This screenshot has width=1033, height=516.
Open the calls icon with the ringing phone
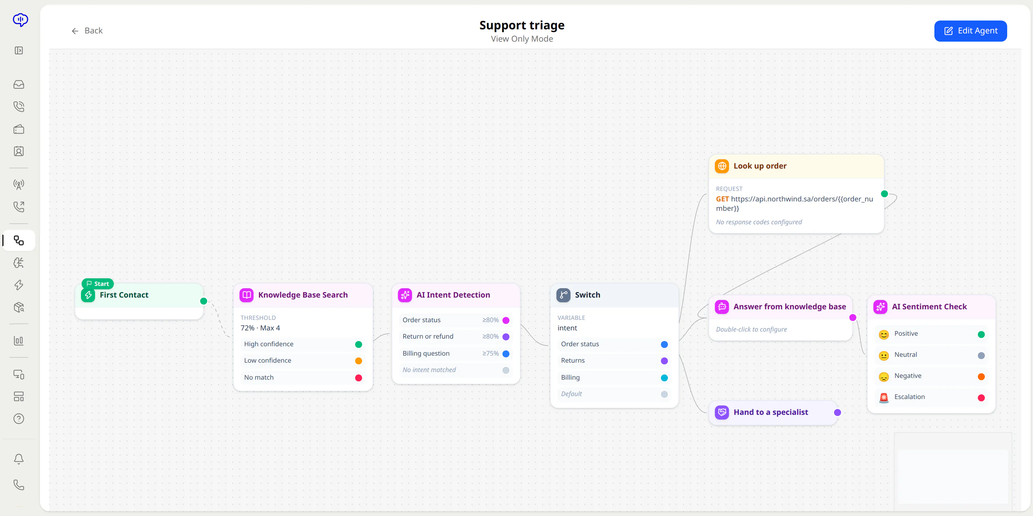19,106
